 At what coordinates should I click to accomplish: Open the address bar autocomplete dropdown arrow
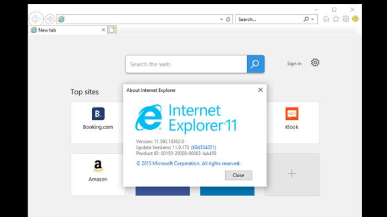221,19
